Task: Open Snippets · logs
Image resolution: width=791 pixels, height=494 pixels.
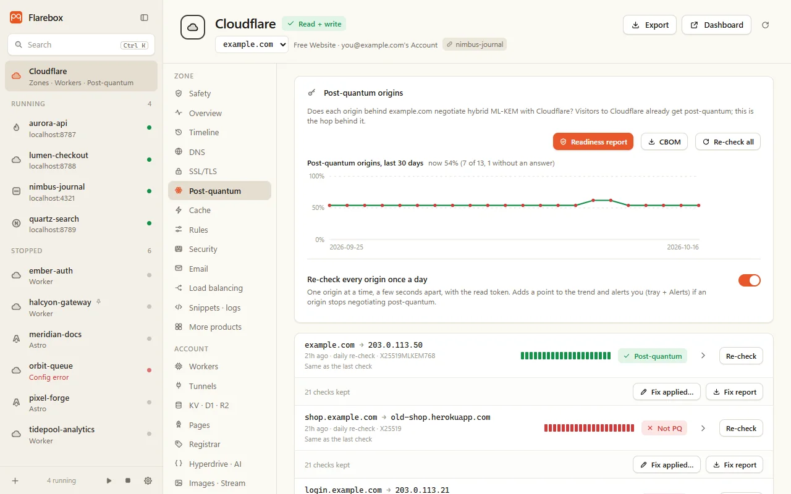Action: 219,308
